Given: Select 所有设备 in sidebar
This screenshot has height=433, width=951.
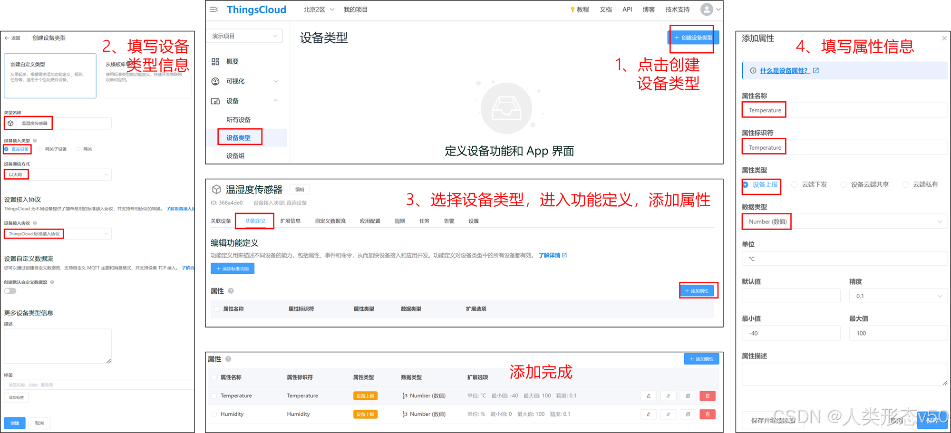Looking at the screenshot, I should click(x=238, y=120).
